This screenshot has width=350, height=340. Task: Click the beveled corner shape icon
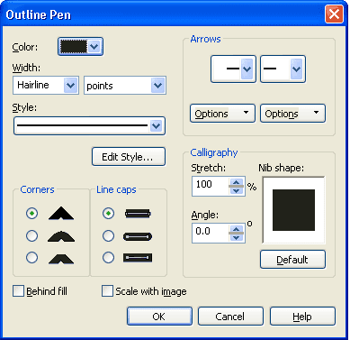coord(61,259)
